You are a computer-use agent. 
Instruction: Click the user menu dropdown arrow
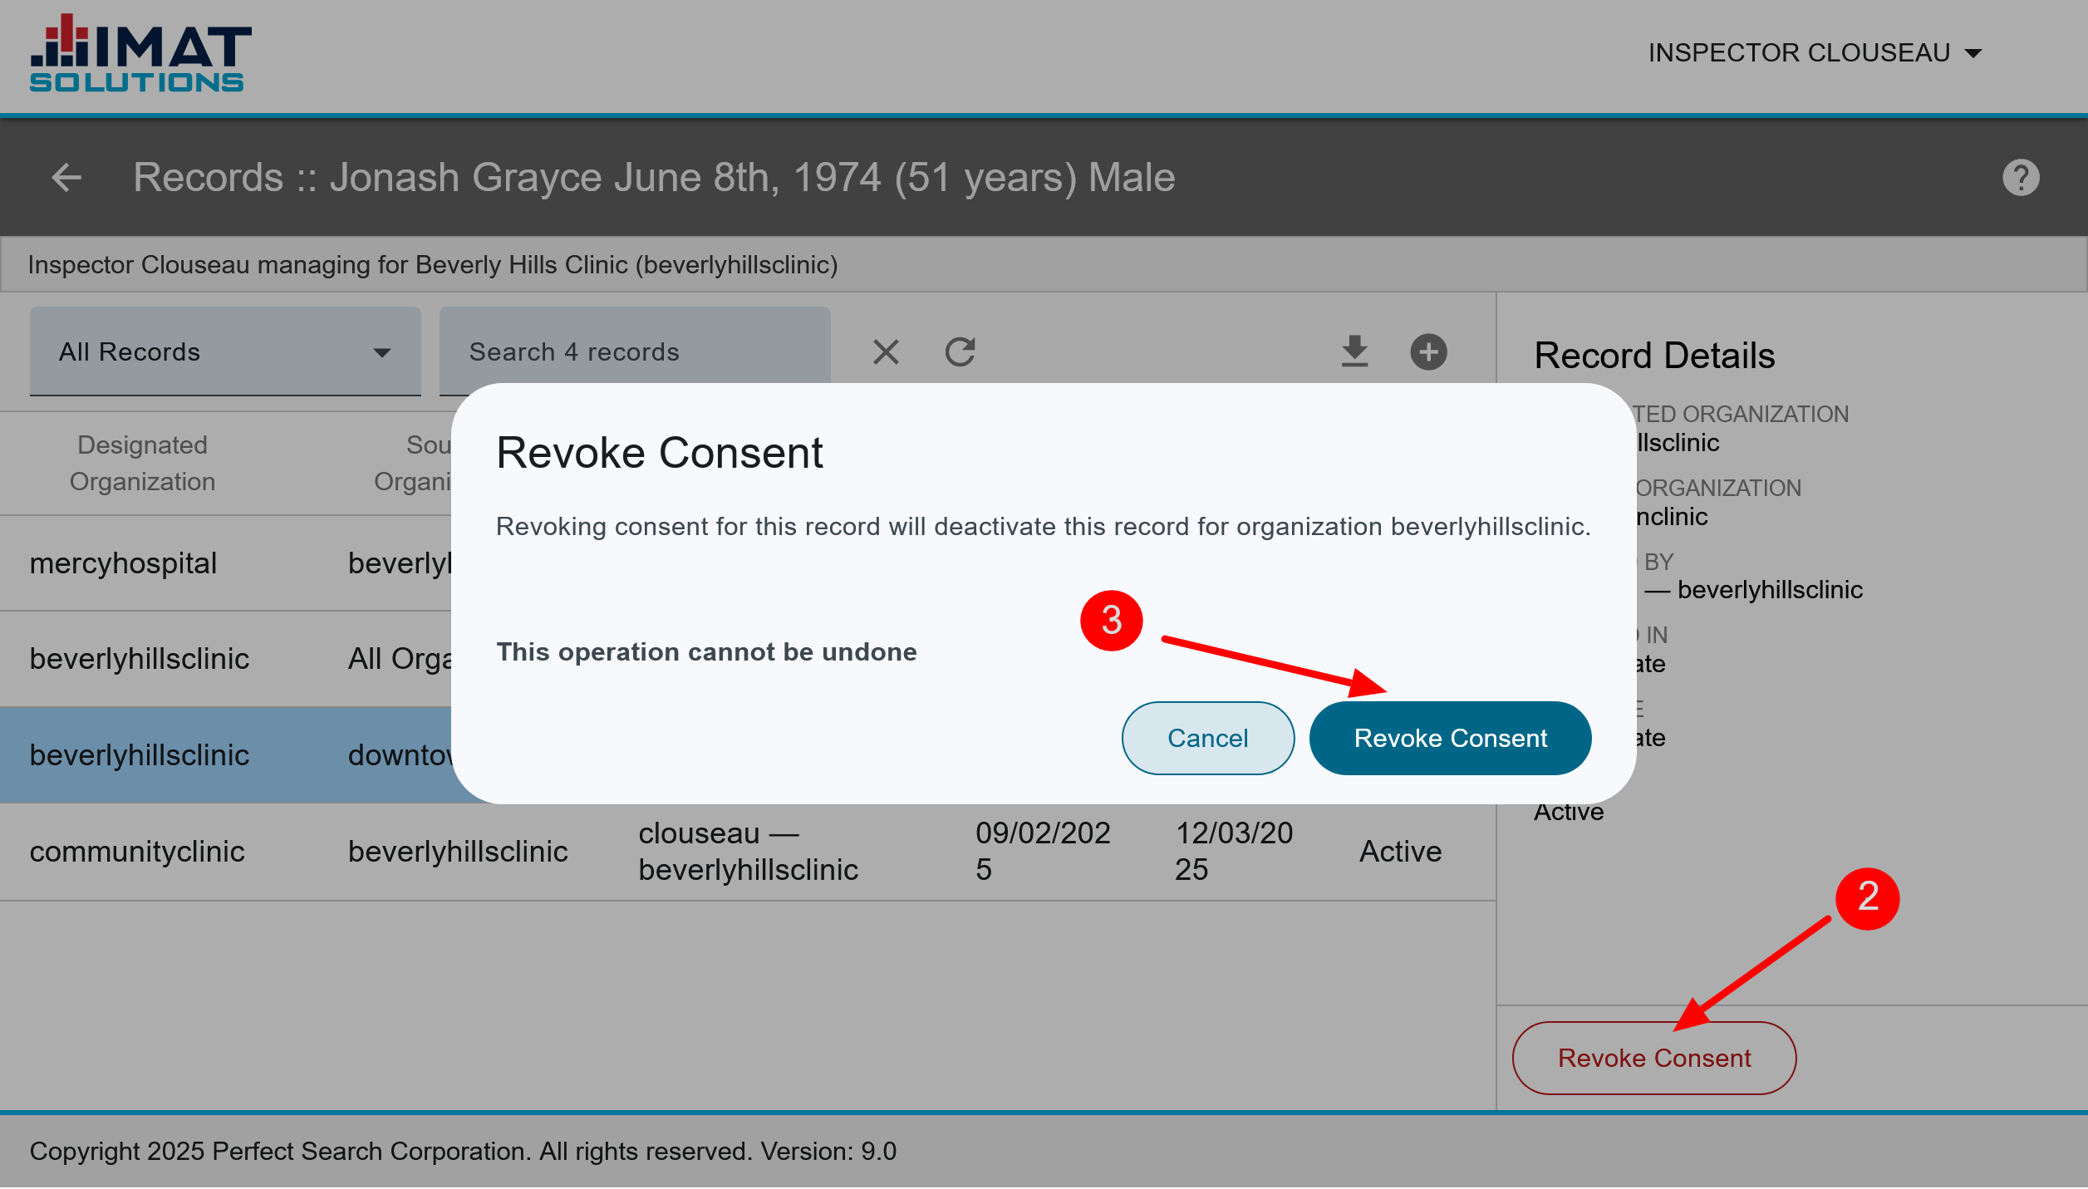1973,54
